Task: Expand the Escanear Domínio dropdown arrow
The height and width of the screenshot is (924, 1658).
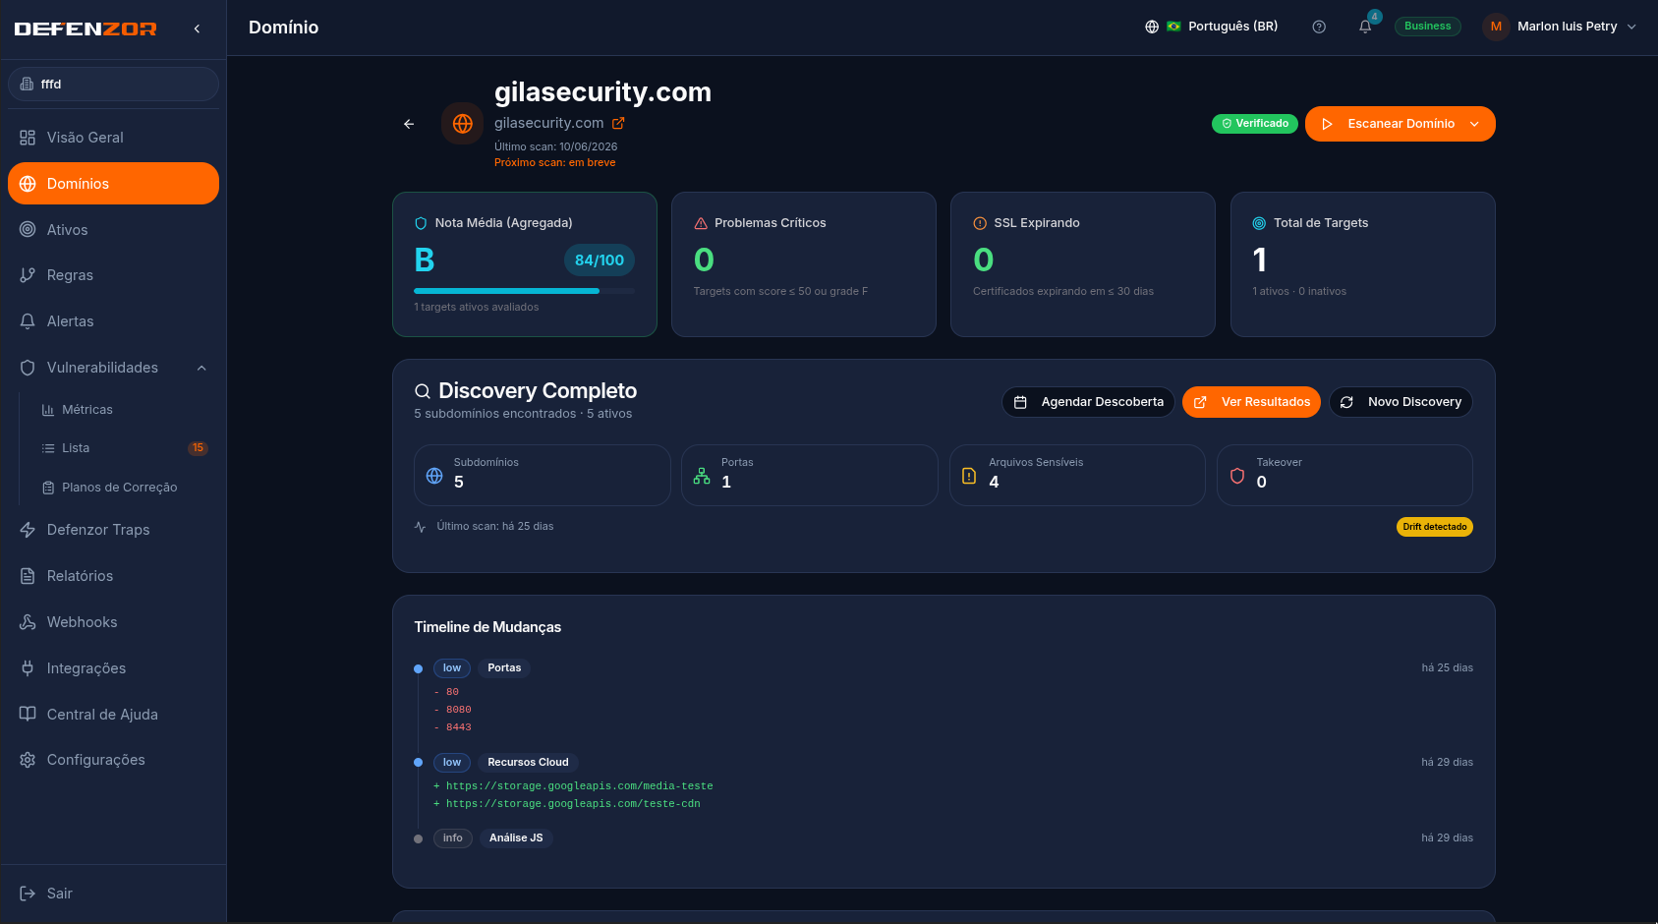Action: pos(1474,124)
